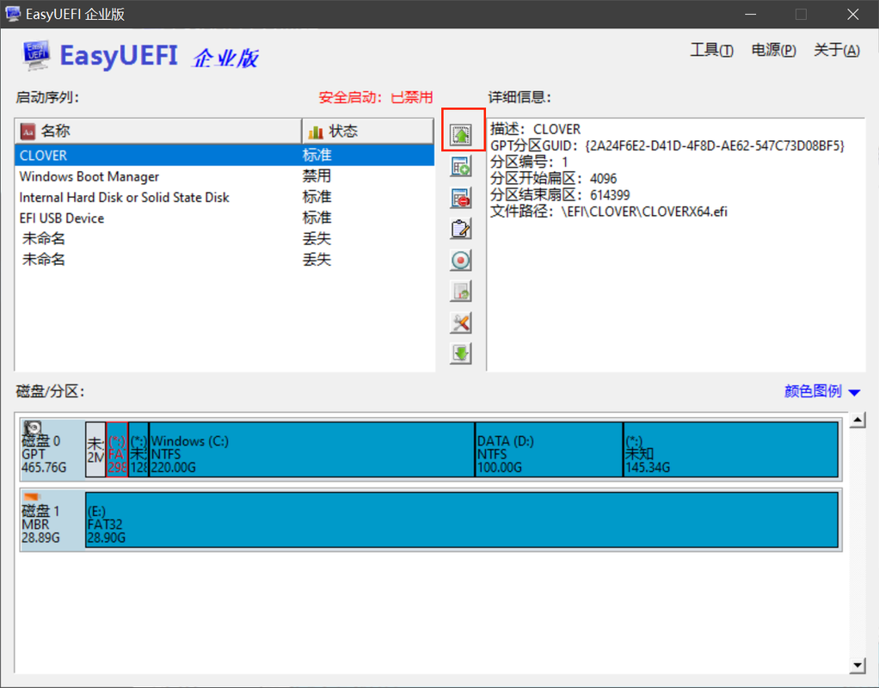
Task: Click the 安全启动: 已禁用 status text
Action: pyautogui.click(x=376, y=97)
